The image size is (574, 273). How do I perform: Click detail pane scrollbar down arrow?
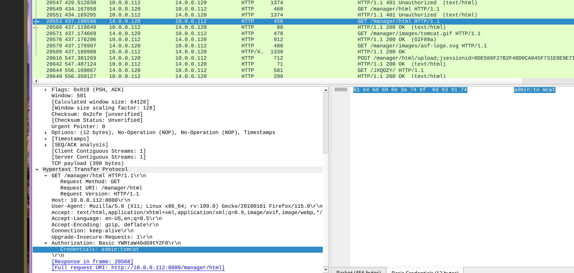(x=326, y=269)
